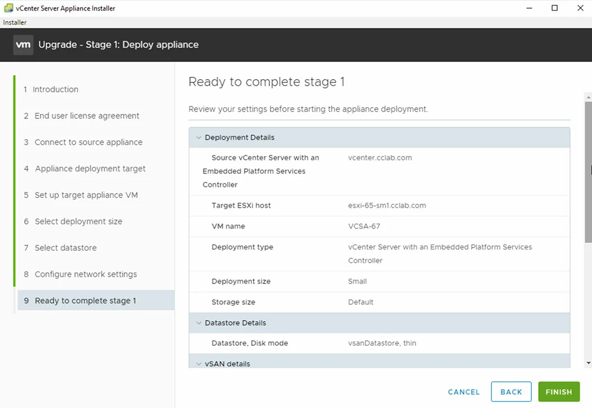The width and height of the screenshot is (592, 408).
Task: Collapse the Datastore Details section chevron
Action: point(199,323)
